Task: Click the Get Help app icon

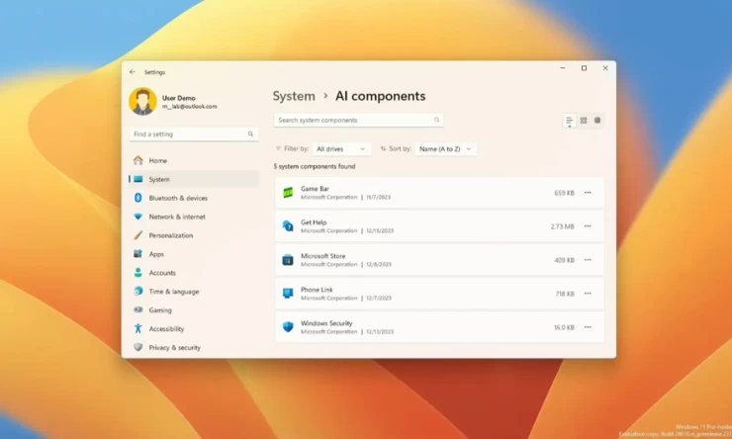Action: pos(288,226)
